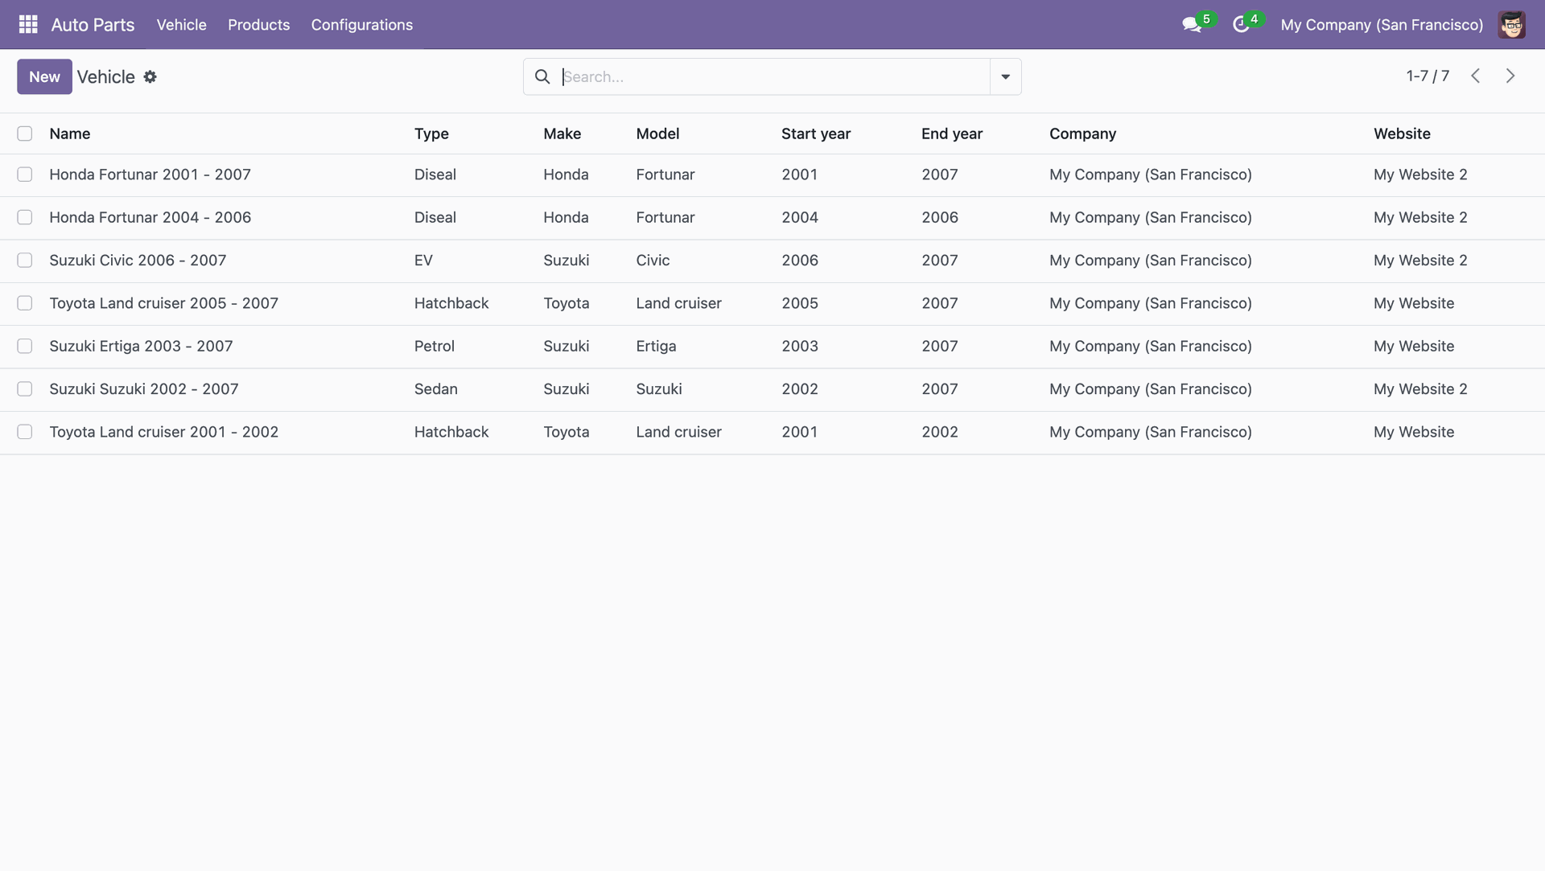The width and height of the screenshot is (1545, 871).
Task: Open the Products menu
Action: tap(258, 25)
